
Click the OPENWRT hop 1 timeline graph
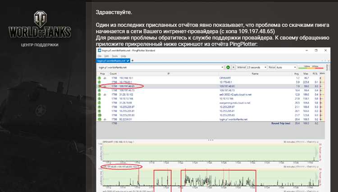(211, 153)
